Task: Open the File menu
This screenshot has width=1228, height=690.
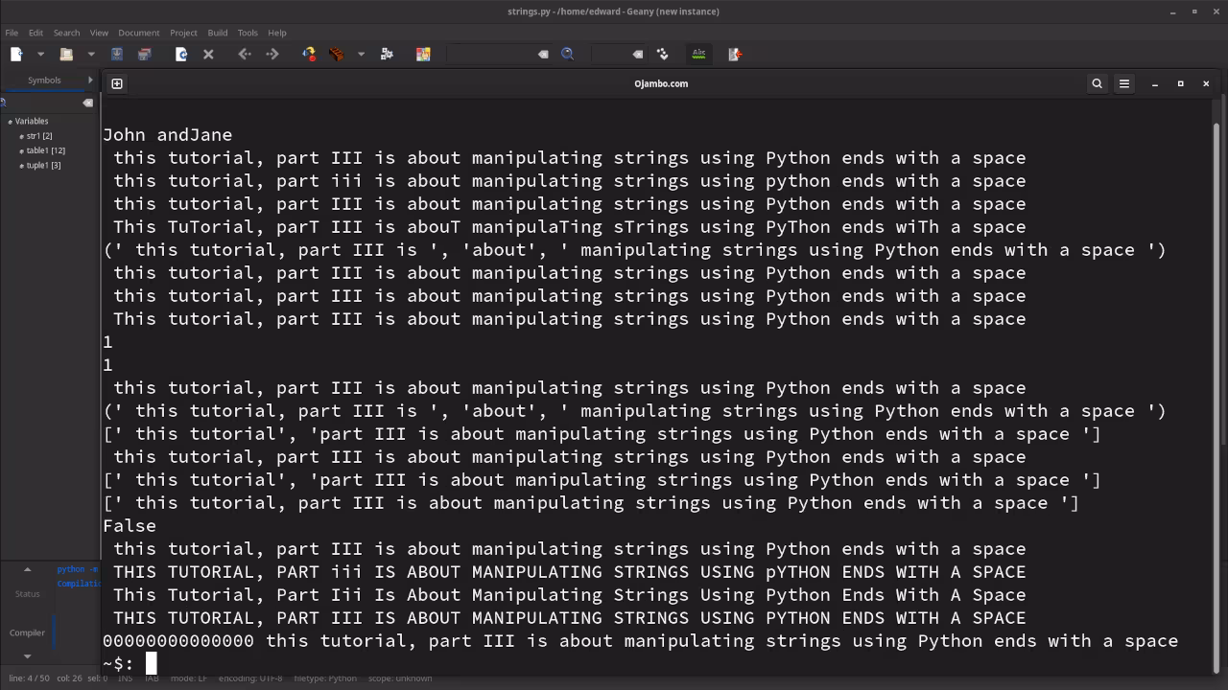Action: pyautogui.click(x=12, y=33)
